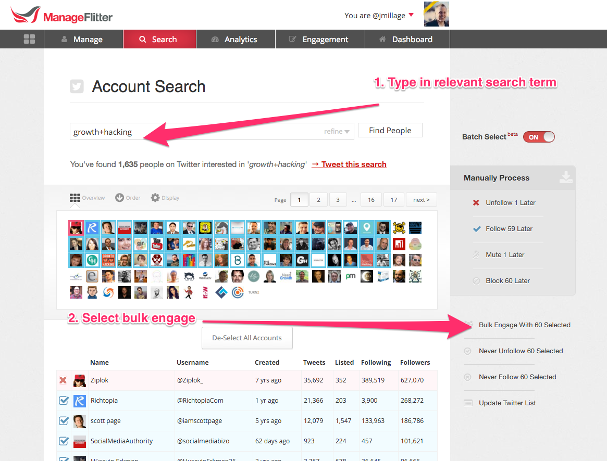This screenshot has height=461, width=607.
Task: Turn off the Batch Select toggle
Action: coord(539,137)
